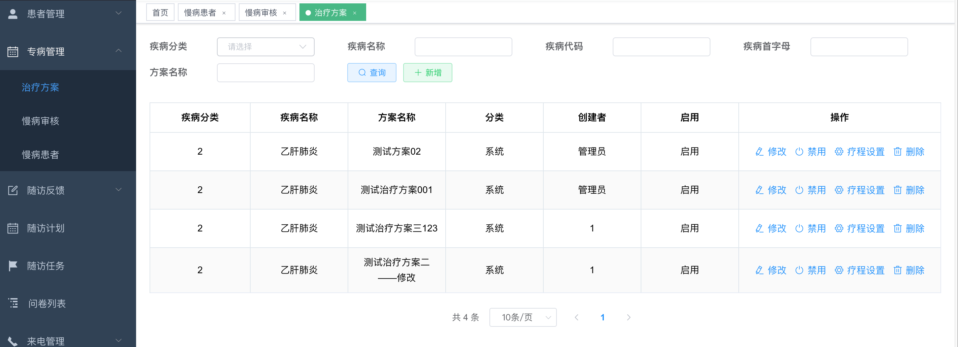Click 修改 for 测试治疗方案三123
The width and height of the screenshot is (958, 347).
tap(771, 228)
